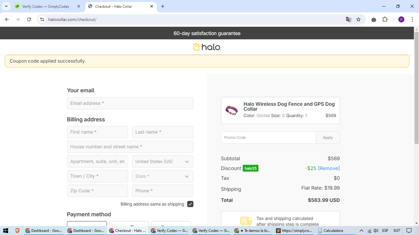The width and height of the screenshot is (419, 235).
Task: Click the Halo logo
Action: (x=207, y=47)
